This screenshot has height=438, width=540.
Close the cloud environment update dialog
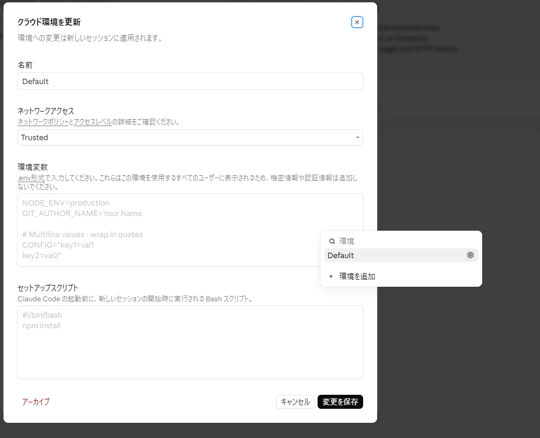coord(357,22)
